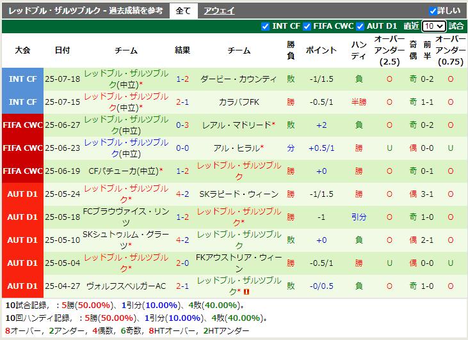The image size is (468, 340).
Task: Click the 半勝 handicap result cell
Action: click(359, 102)
